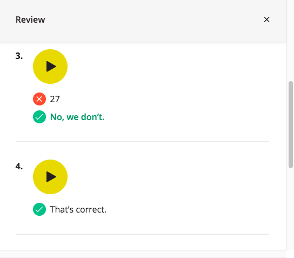Viewport: 294px width, 258px height.
Task: Click the Review heading
Action: (x=30, y=19)
